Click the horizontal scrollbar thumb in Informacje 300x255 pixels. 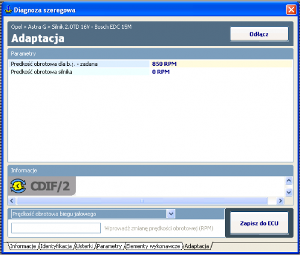coord(142,201)
